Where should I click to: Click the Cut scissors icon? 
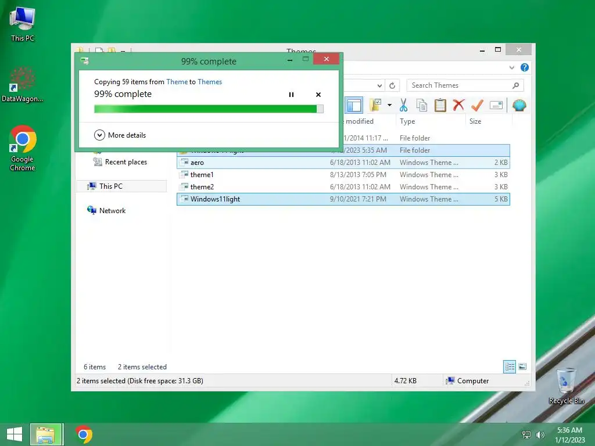403,105
